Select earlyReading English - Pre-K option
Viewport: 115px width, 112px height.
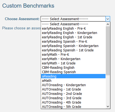point(73,29)
